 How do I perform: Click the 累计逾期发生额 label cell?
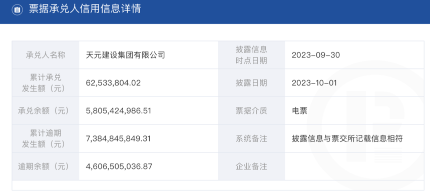click(x=46, y=138)
